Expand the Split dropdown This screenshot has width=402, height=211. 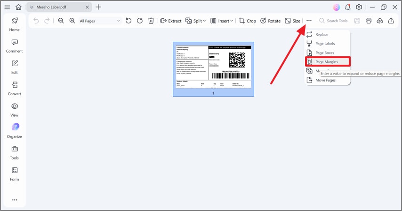[196, 21]
